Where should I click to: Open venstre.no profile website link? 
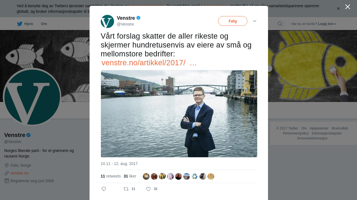point(19,173)
